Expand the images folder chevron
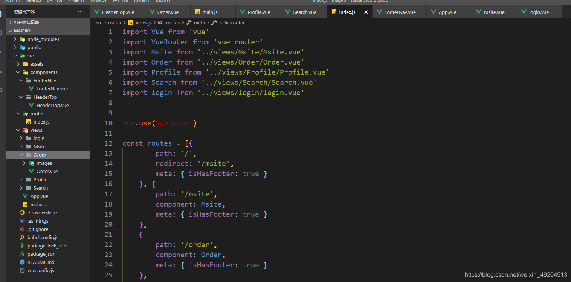This screenshot has height=282, width=571. [24, 163]
